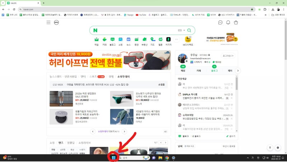Open Chrome from the taskbar
This screenshot has width=287, height=162.
167,158
